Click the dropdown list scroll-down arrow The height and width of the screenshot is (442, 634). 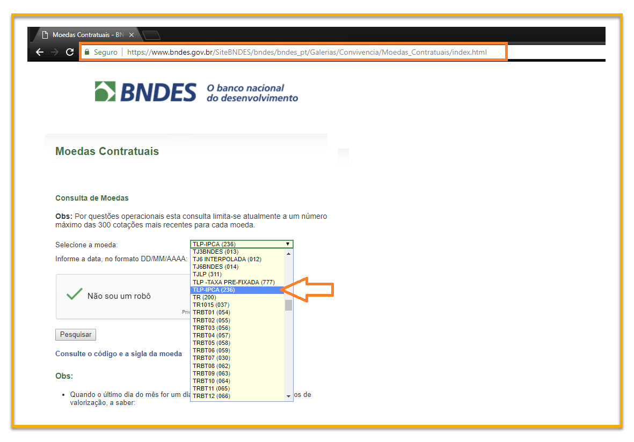point(288,396)
